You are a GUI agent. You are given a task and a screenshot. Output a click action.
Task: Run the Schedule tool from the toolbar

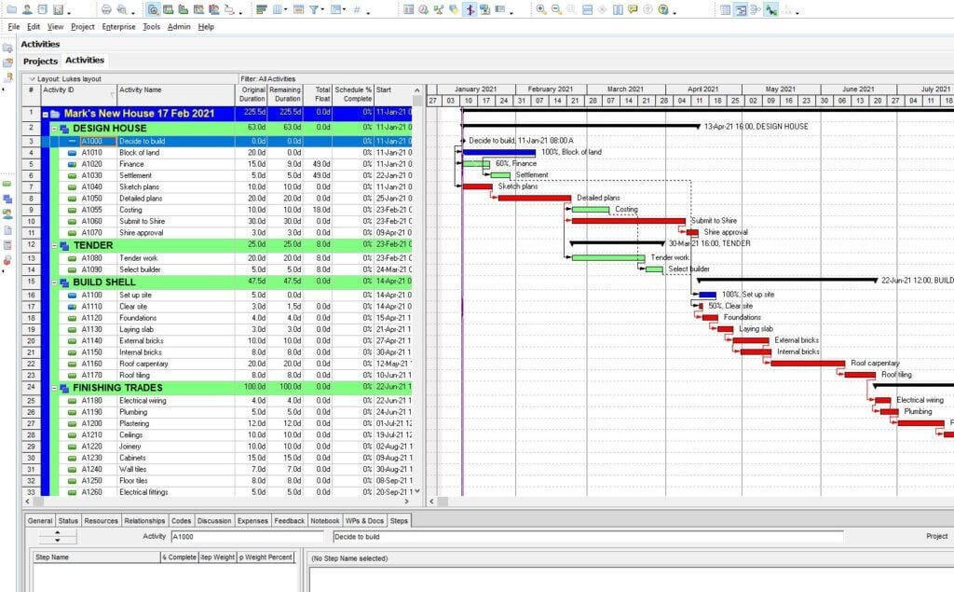(422, 7)
